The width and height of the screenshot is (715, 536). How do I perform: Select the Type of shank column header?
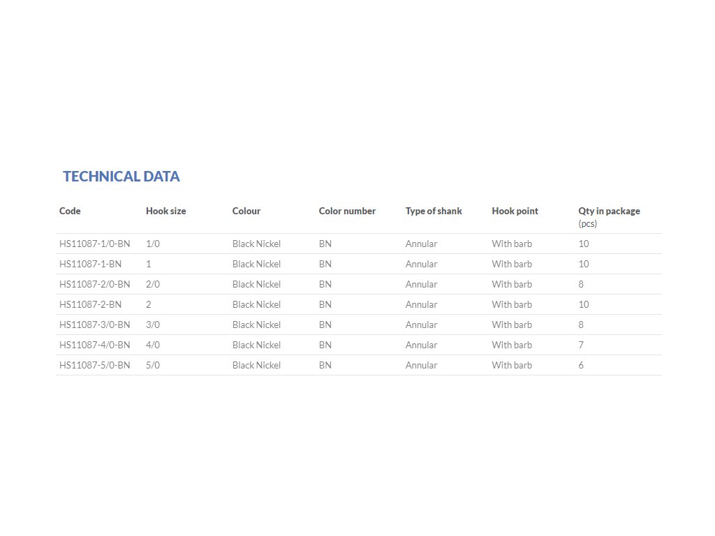pos(434,211)
